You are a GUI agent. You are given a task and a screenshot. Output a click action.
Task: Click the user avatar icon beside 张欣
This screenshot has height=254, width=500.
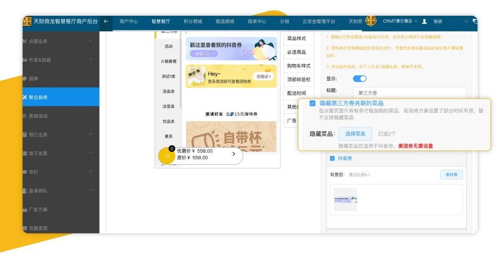[x=425, y=21]
